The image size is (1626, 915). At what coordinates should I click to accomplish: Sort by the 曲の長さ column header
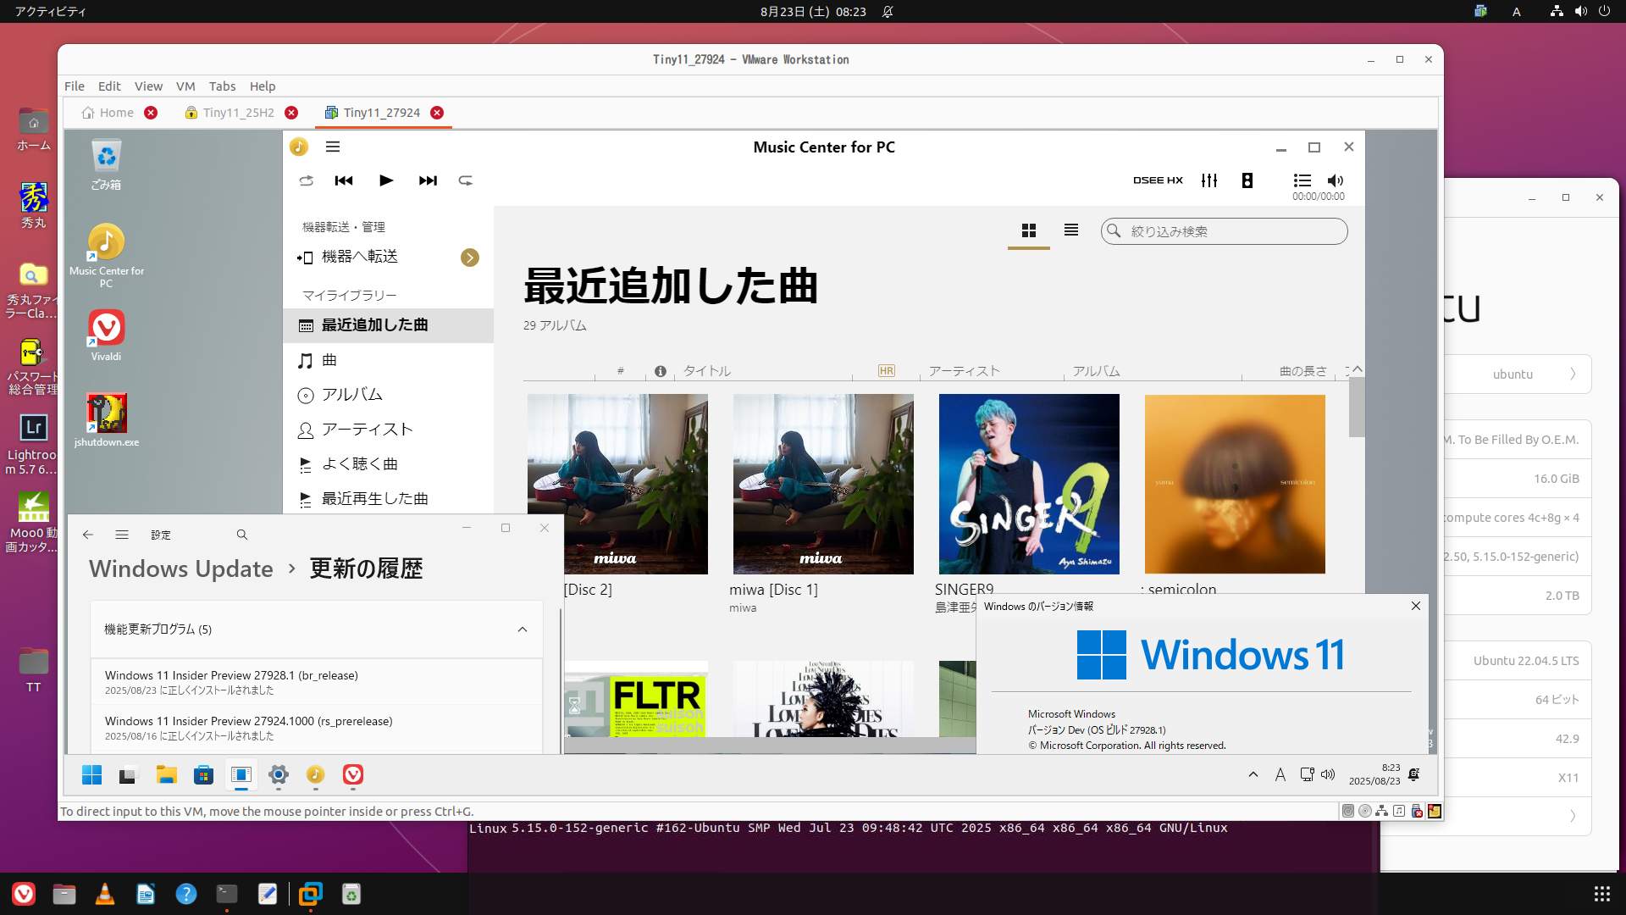click(x=1303, y=371)
